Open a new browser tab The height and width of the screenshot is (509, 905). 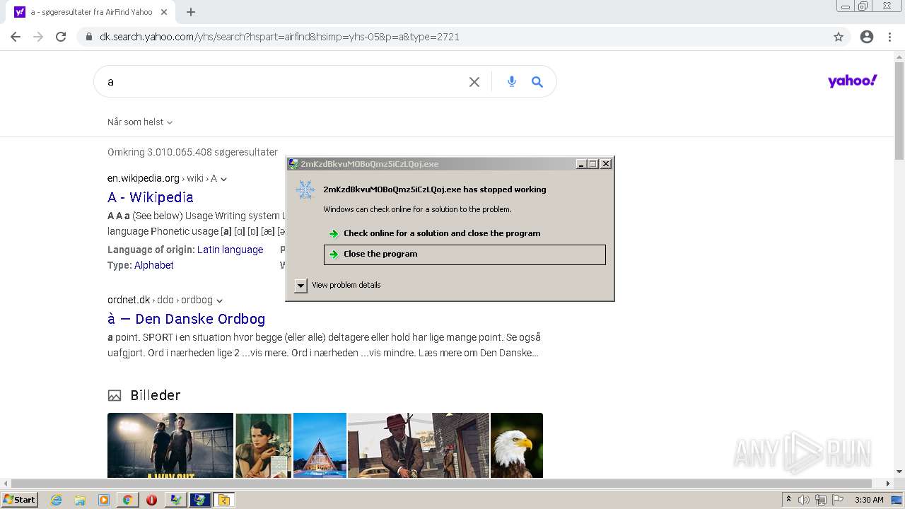191,12
